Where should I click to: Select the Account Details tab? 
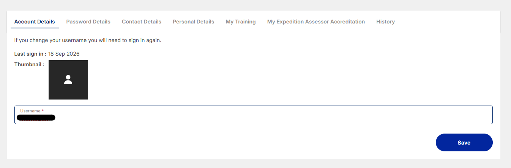35,22
